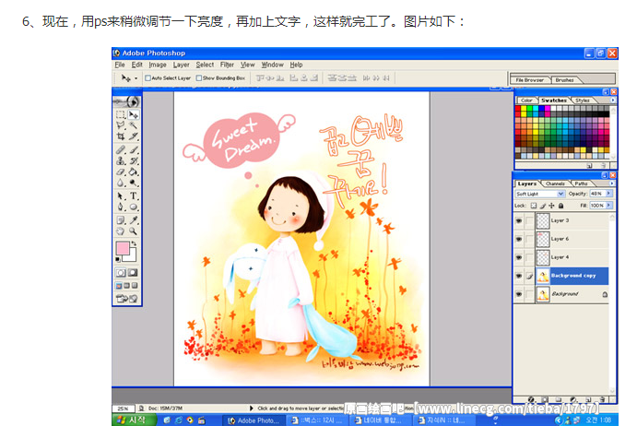This screenshot has height=426, width=637.
Task: Switch to Quick Mask mode
Action: [x=133, y=272]
